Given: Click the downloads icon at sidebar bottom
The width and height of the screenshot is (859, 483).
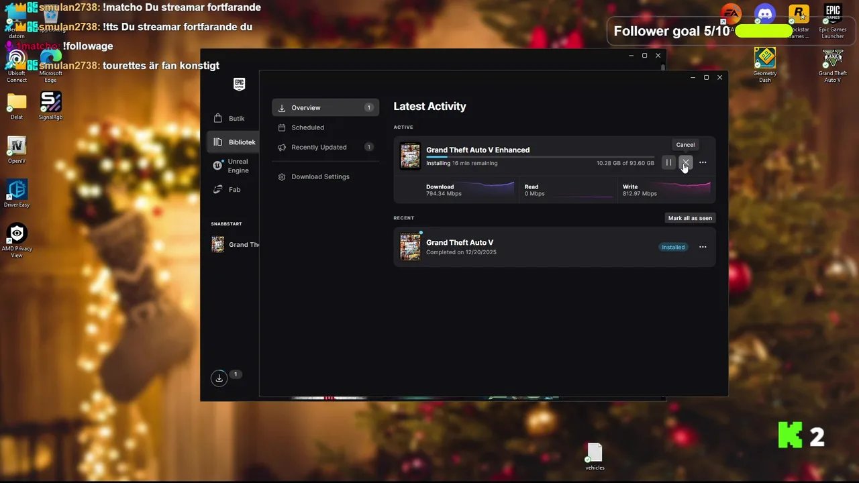Looking at the screenshot, I should tap(219, 378).
